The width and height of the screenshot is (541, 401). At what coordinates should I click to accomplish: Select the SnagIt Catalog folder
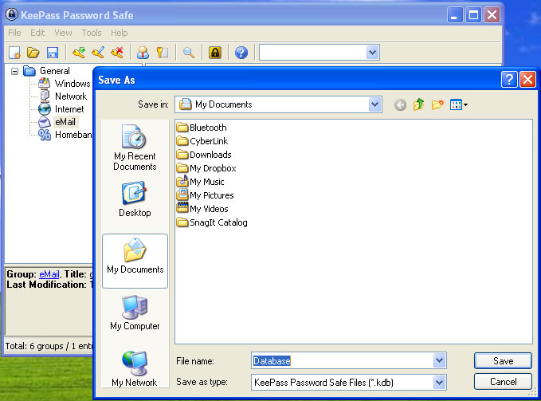coord(212,222)
